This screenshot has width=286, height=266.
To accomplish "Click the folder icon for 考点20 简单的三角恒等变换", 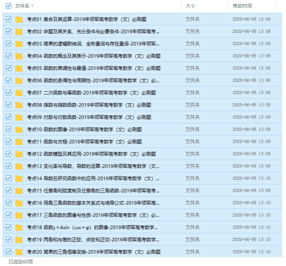I will tap(19, 252).
